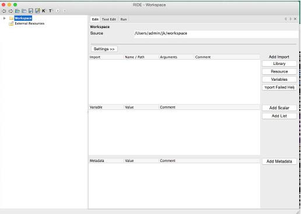This screenshot has height=214, width=301.
Task: Click the Import column header
Action: tap(106, 57)
